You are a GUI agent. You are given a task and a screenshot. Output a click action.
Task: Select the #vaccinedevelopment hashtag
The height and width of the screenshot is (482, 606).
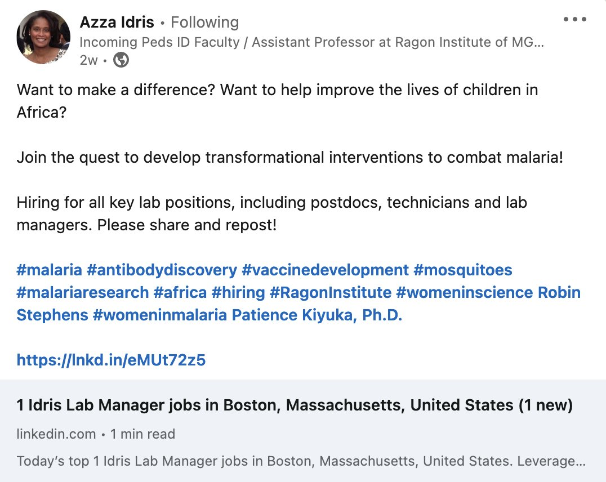[325, 270]
